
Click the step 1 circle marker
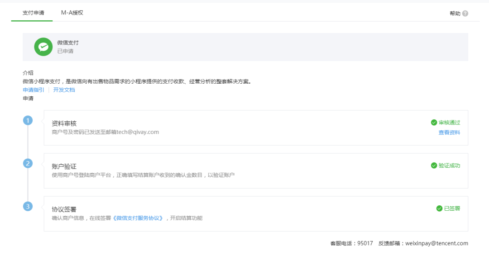[x=28, y=120]
